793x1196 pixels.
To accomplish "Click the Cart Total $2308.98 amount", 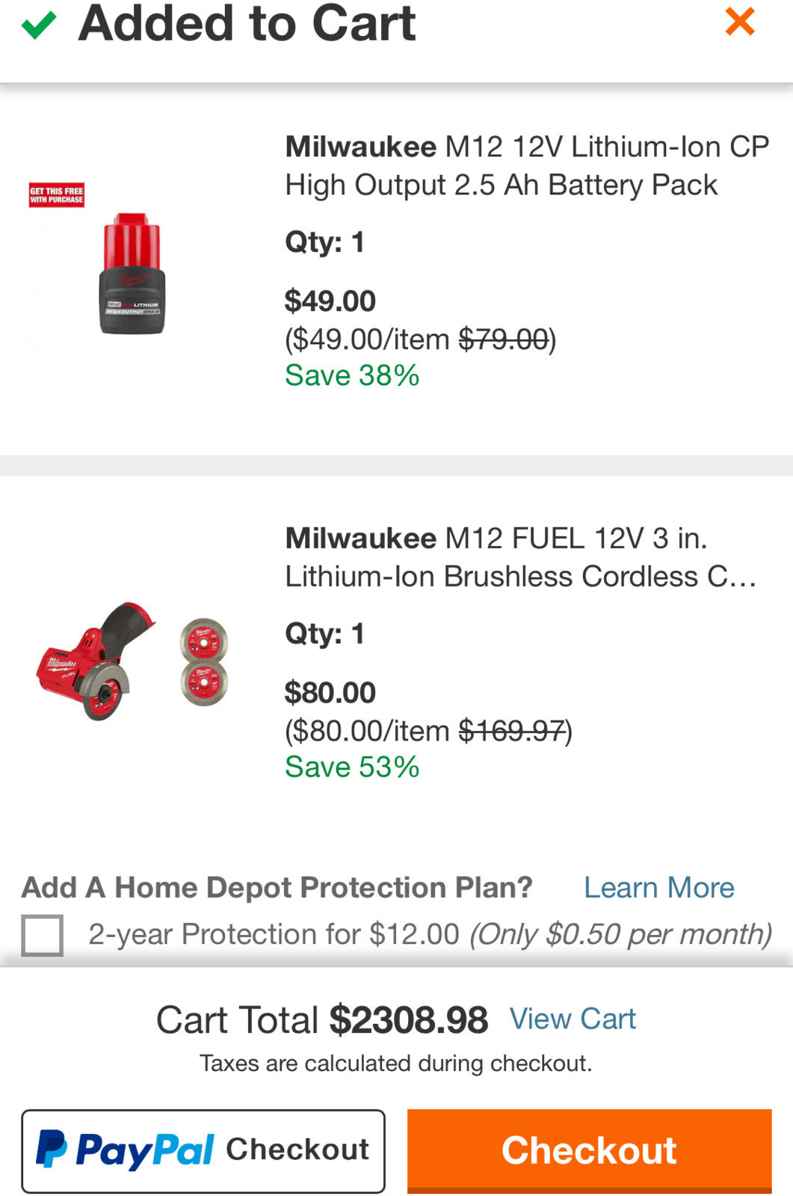I will 408,1019.
